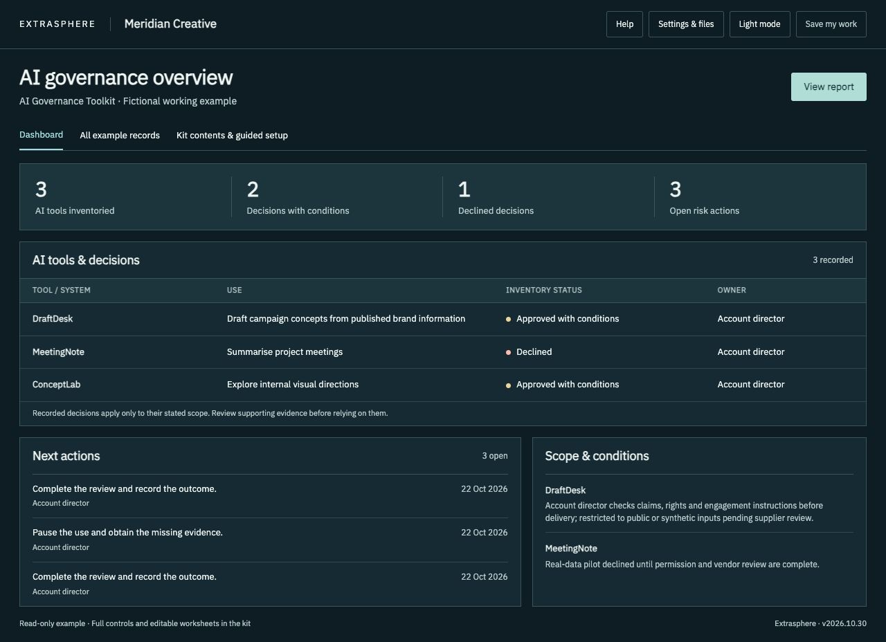Screen dimensions: 886x642
Task: Click MeetingNote in Scope & conditions
Action: [571, 549]
